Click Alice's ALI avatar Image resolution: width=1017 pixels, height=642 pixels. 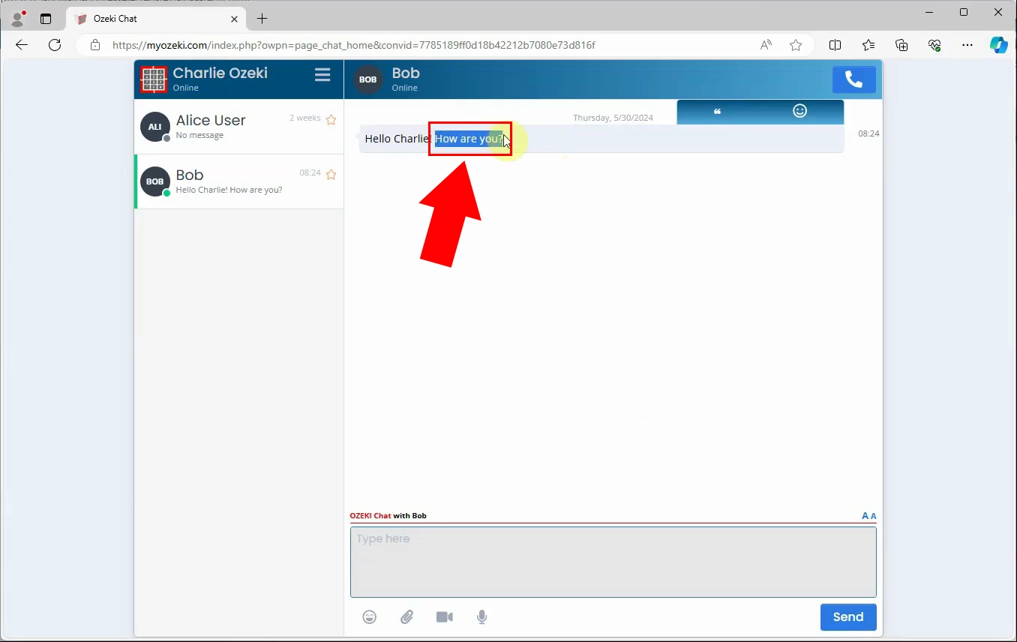[x=154, y=127]
